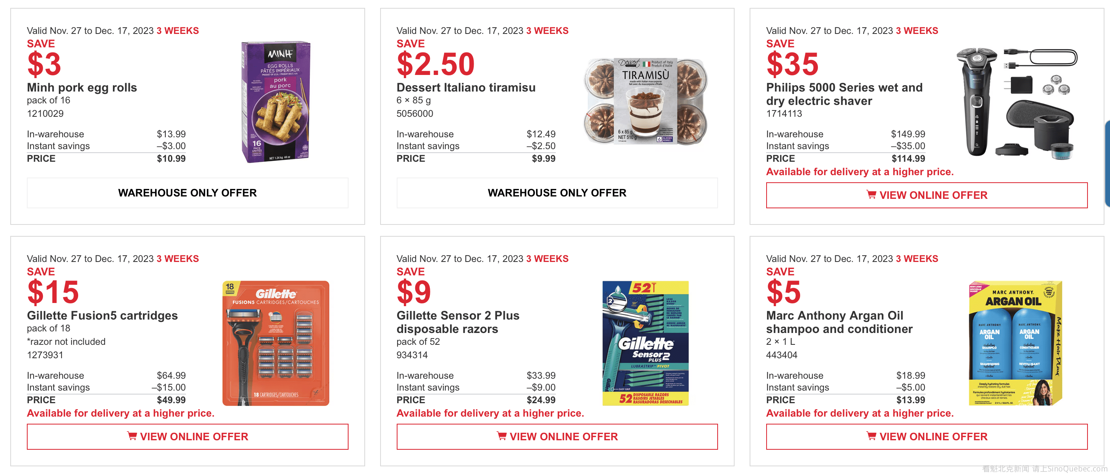The image size is (1110, 475).
Task: Click the cart icon in the Philips shaver offer button
Action: (x=871, y=194)
